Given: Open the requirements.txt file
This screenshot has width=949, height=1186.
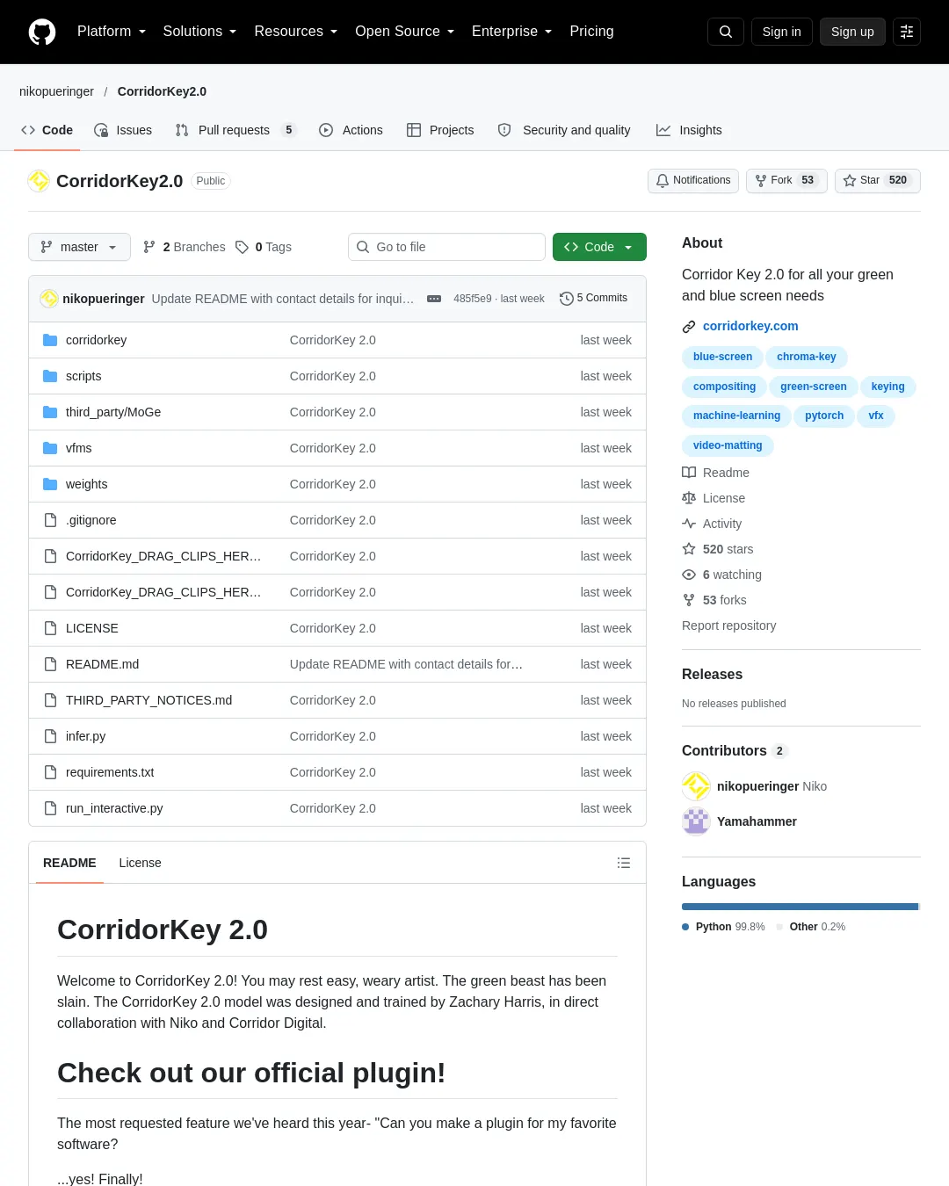Looking at the screenshot, I should click(110, 772).
